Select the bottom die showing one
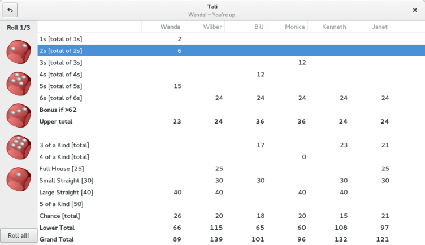 [19, 179]
